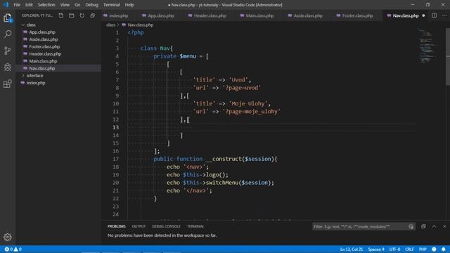Click the VS Code logo icon
This screenshot has height=253, width=450.
(x=6, y=5)
